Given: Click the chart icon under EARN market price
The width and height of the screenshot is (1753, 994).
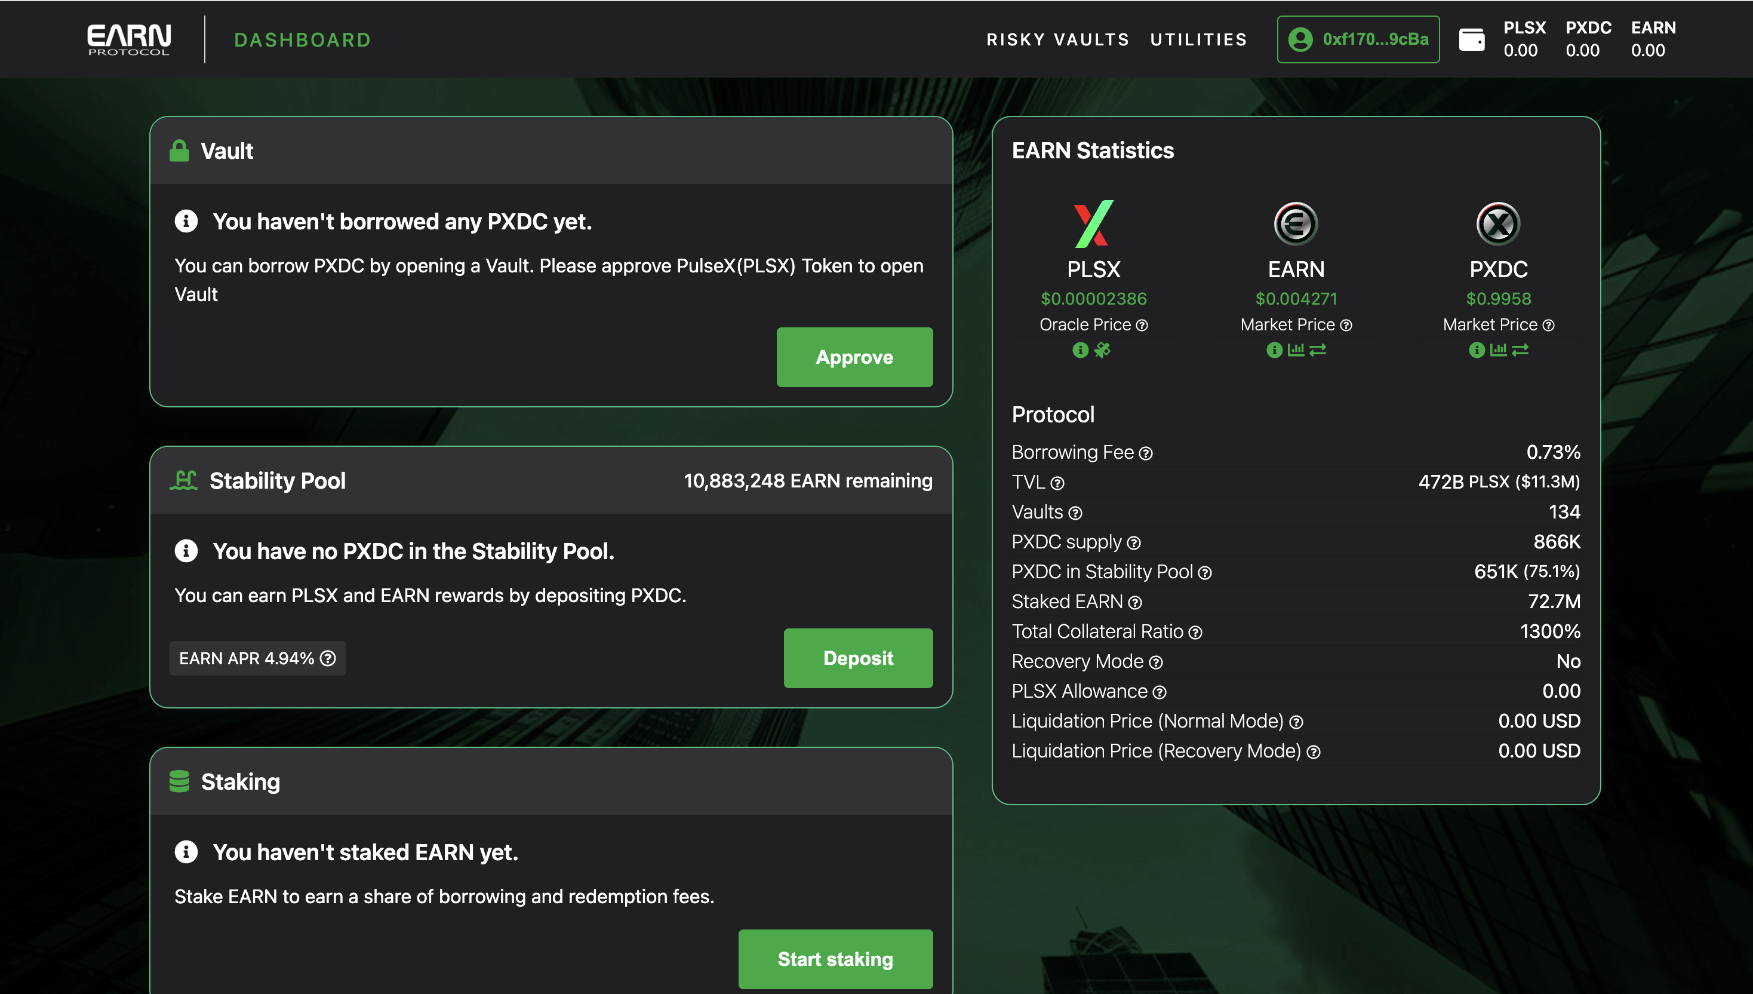Looking at the screenshot, I should tap(1295, 350).
